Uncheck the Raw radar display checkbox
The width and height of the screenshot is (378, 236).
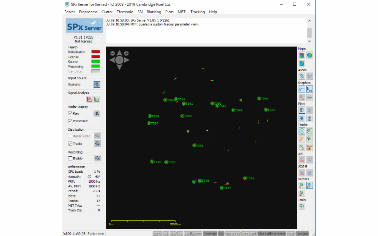70,113
